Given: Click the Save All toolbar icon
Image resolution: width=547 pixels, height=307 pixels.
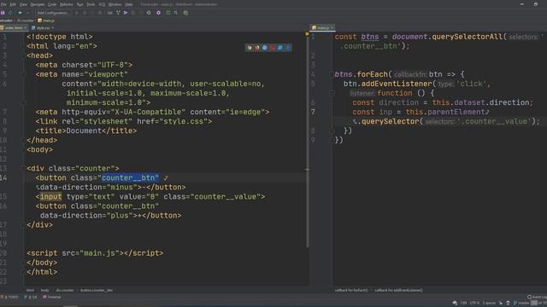Looking at the screenshot, I should (x=3, y=13).
